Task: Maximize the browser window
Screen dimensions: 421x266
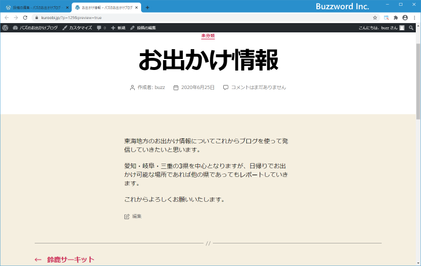Action: [x=401, y=4]
